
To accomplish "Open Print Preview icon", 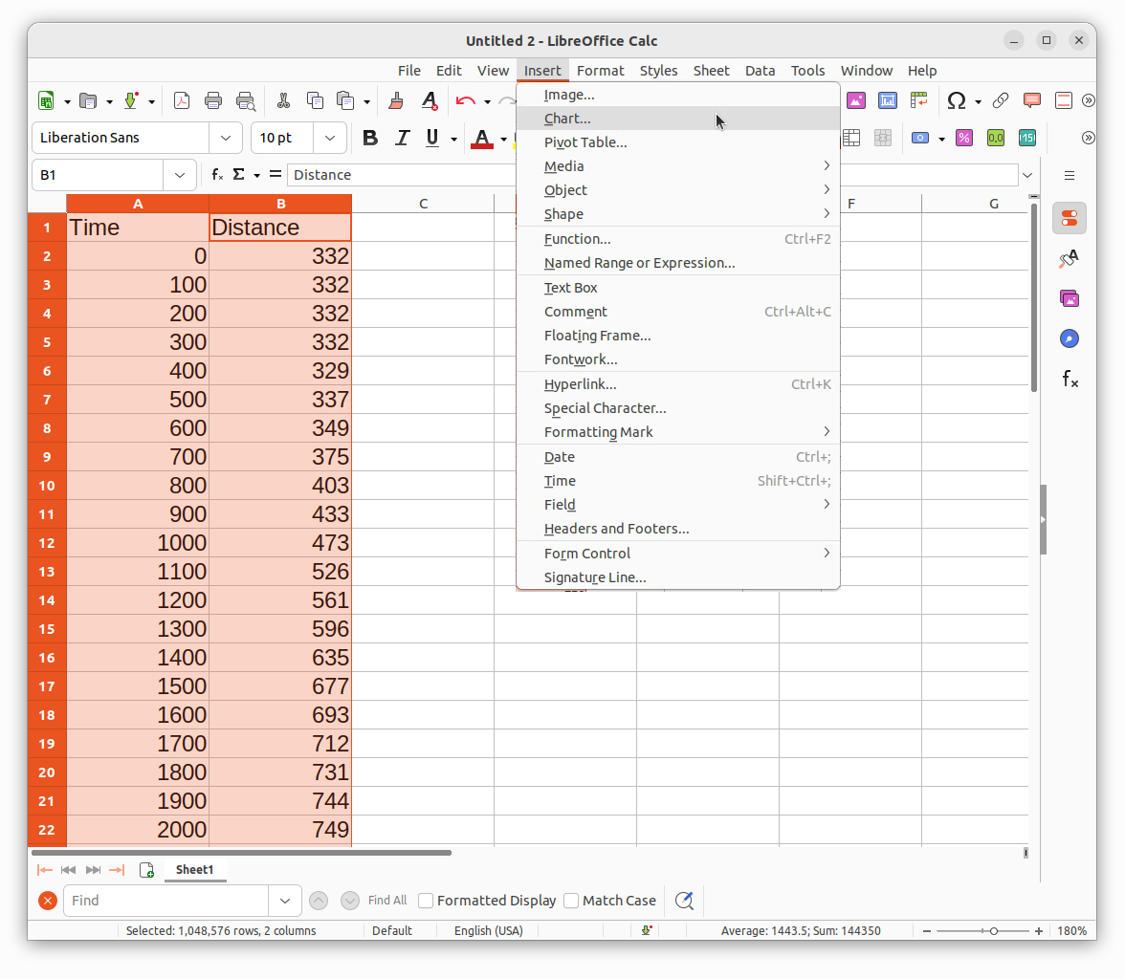I will pos(245,101).
